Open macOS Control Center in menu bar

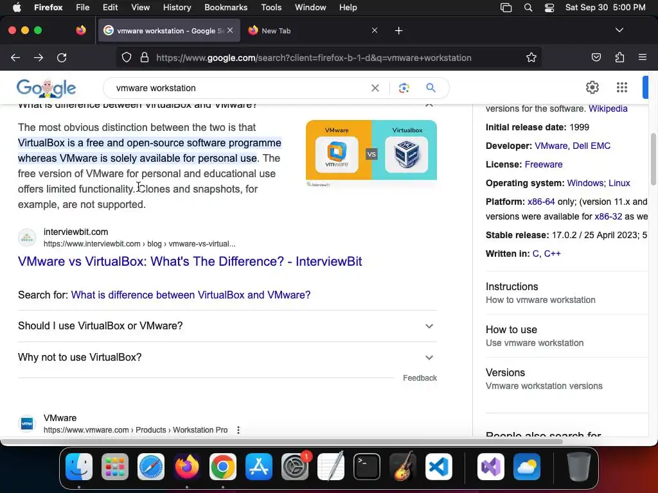[549, 8]
